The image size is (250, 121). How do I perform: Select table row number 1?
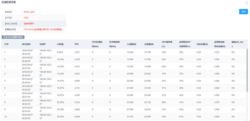click(124, 52)
